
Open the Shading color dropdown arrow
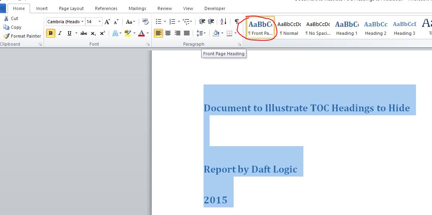(222, 33)
